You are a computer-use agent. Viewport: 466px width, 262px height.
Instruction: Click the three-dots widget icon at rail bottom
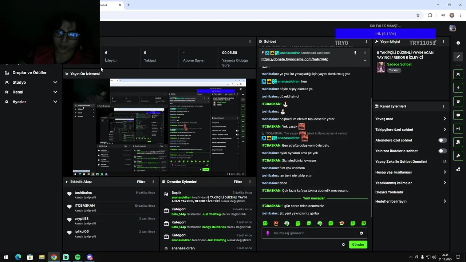click(458, 169)
